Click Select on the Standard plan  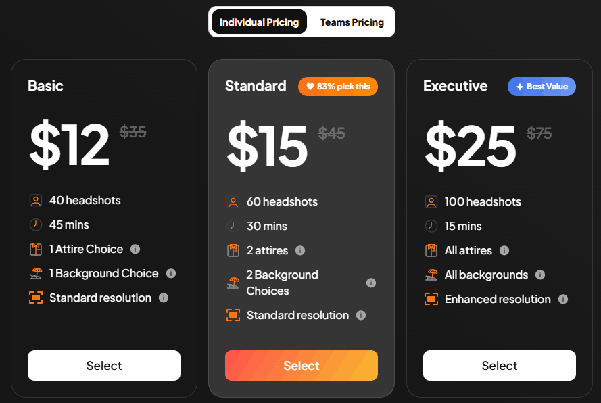click(x=302, y=365)
